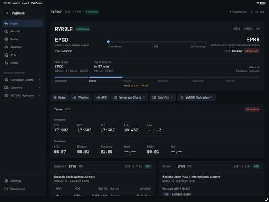Open VATSIM flight plan link in sidebar
This screenshot has width=269, height=202.
coord(23,95)
